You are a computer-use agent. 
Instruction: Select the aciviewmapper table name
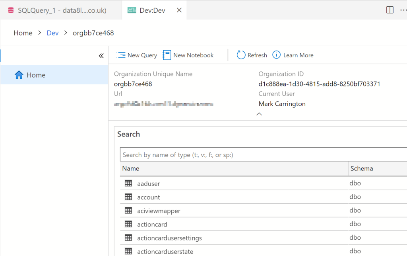159,211
